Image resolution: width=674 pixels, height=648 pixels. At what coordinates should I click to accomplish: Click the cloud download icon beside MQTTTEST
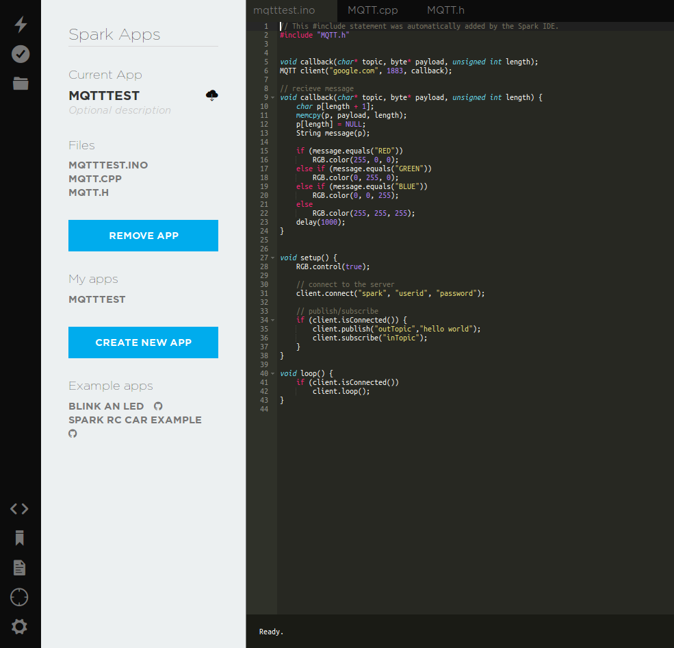point(212,95)
